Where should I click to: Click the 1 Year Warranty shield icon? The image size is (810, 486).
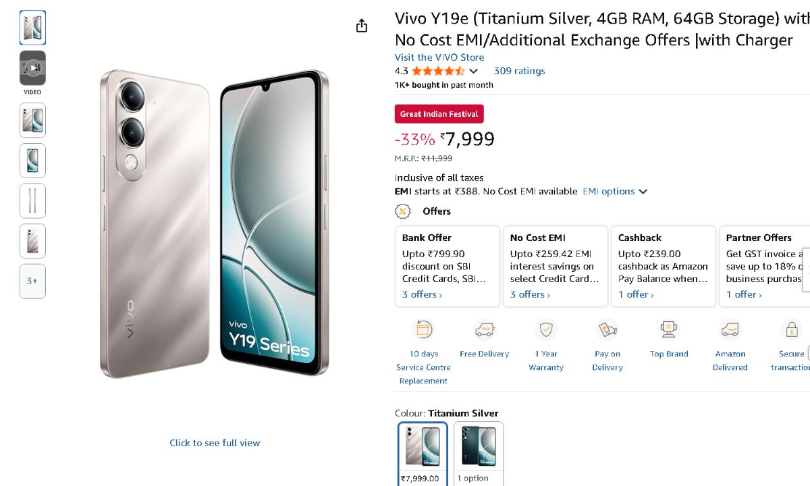[x=545, y=330]
